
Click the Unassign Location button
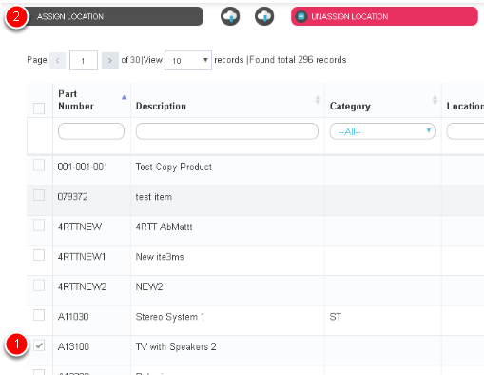pyautogui.click(x=384, y=16)
